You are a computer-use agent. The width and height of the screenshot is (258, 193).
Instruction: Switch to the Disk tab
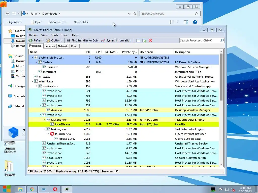tap(74, 46)
